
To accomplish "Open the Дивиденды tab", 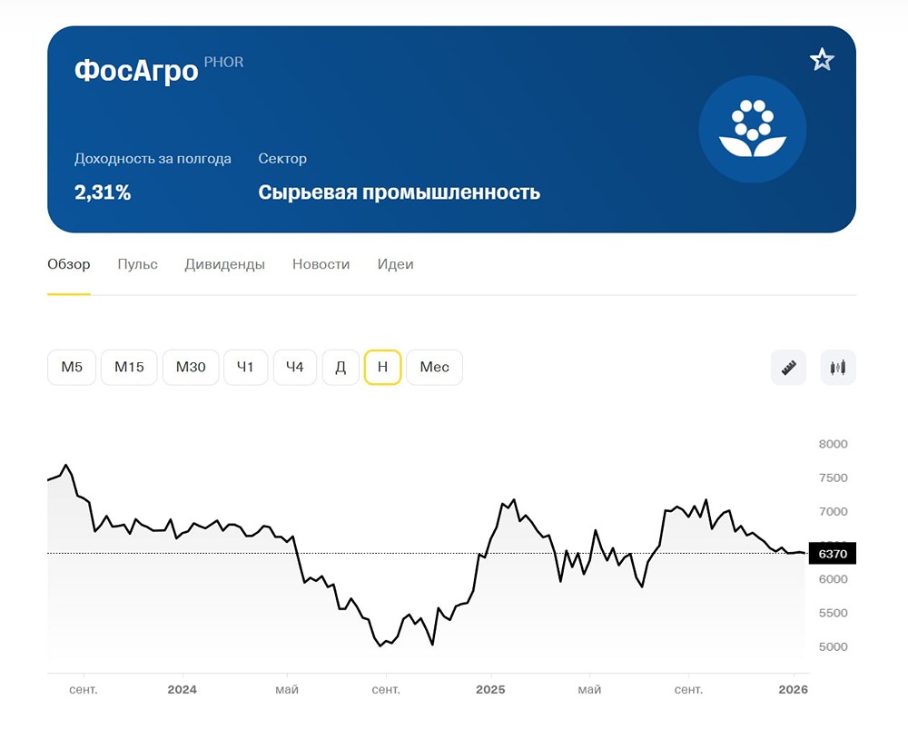I will click(224, 264).
